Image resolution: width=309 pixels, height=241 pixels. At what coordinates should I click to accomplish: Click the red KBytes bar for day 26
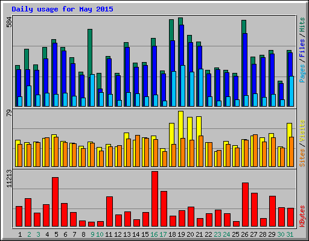(245, 205)
